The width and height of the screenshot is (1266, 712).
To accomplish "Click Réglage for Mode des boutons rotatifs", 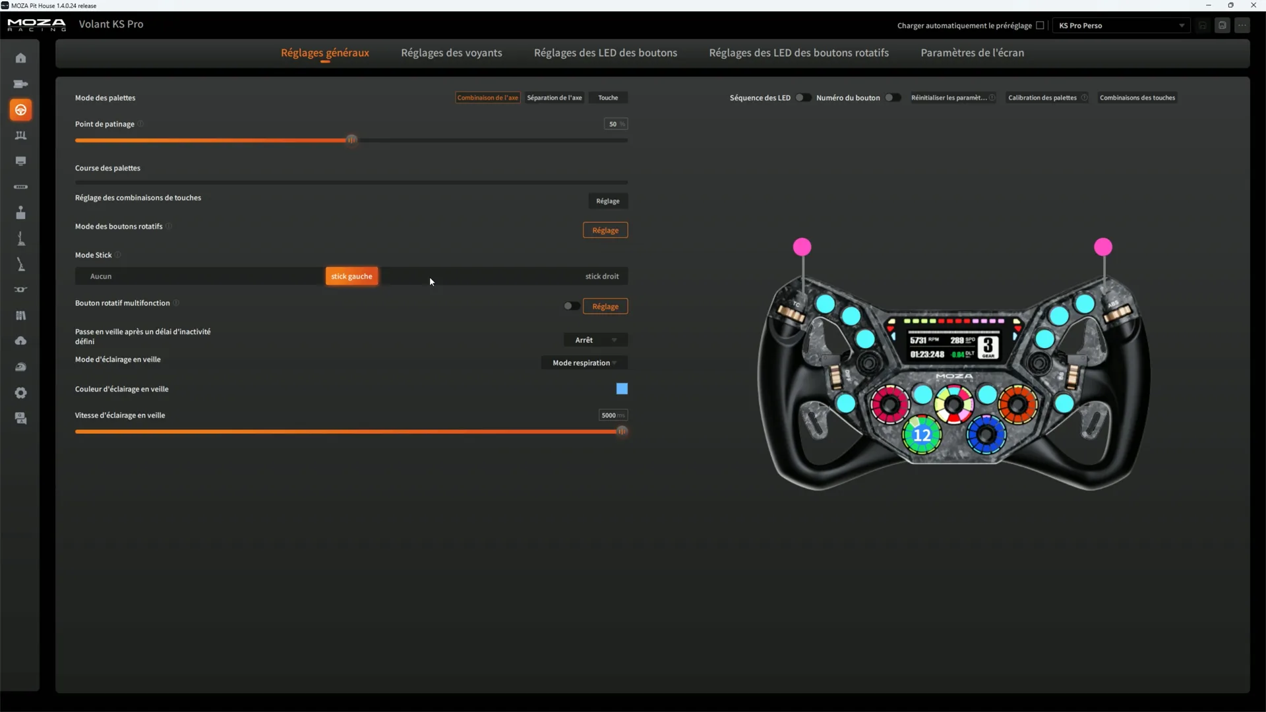I will (605, 230).
